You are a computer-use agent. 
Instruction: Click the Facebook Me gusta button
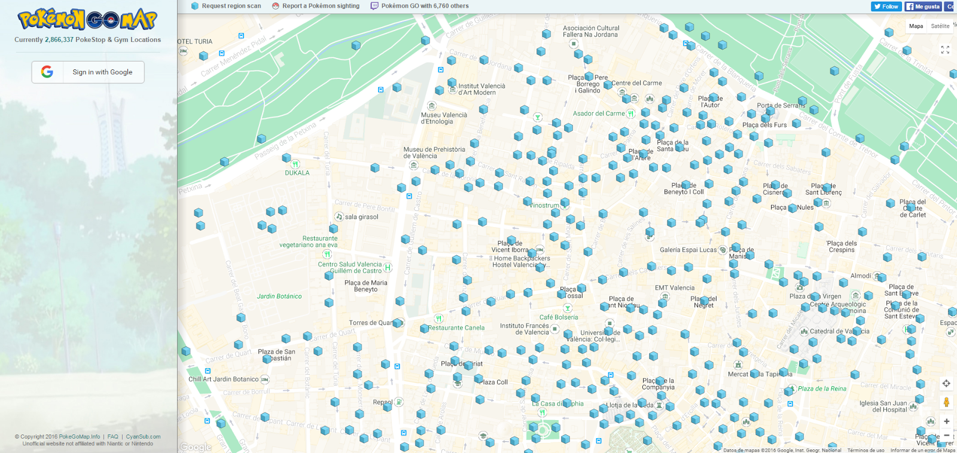coord(923,7)
